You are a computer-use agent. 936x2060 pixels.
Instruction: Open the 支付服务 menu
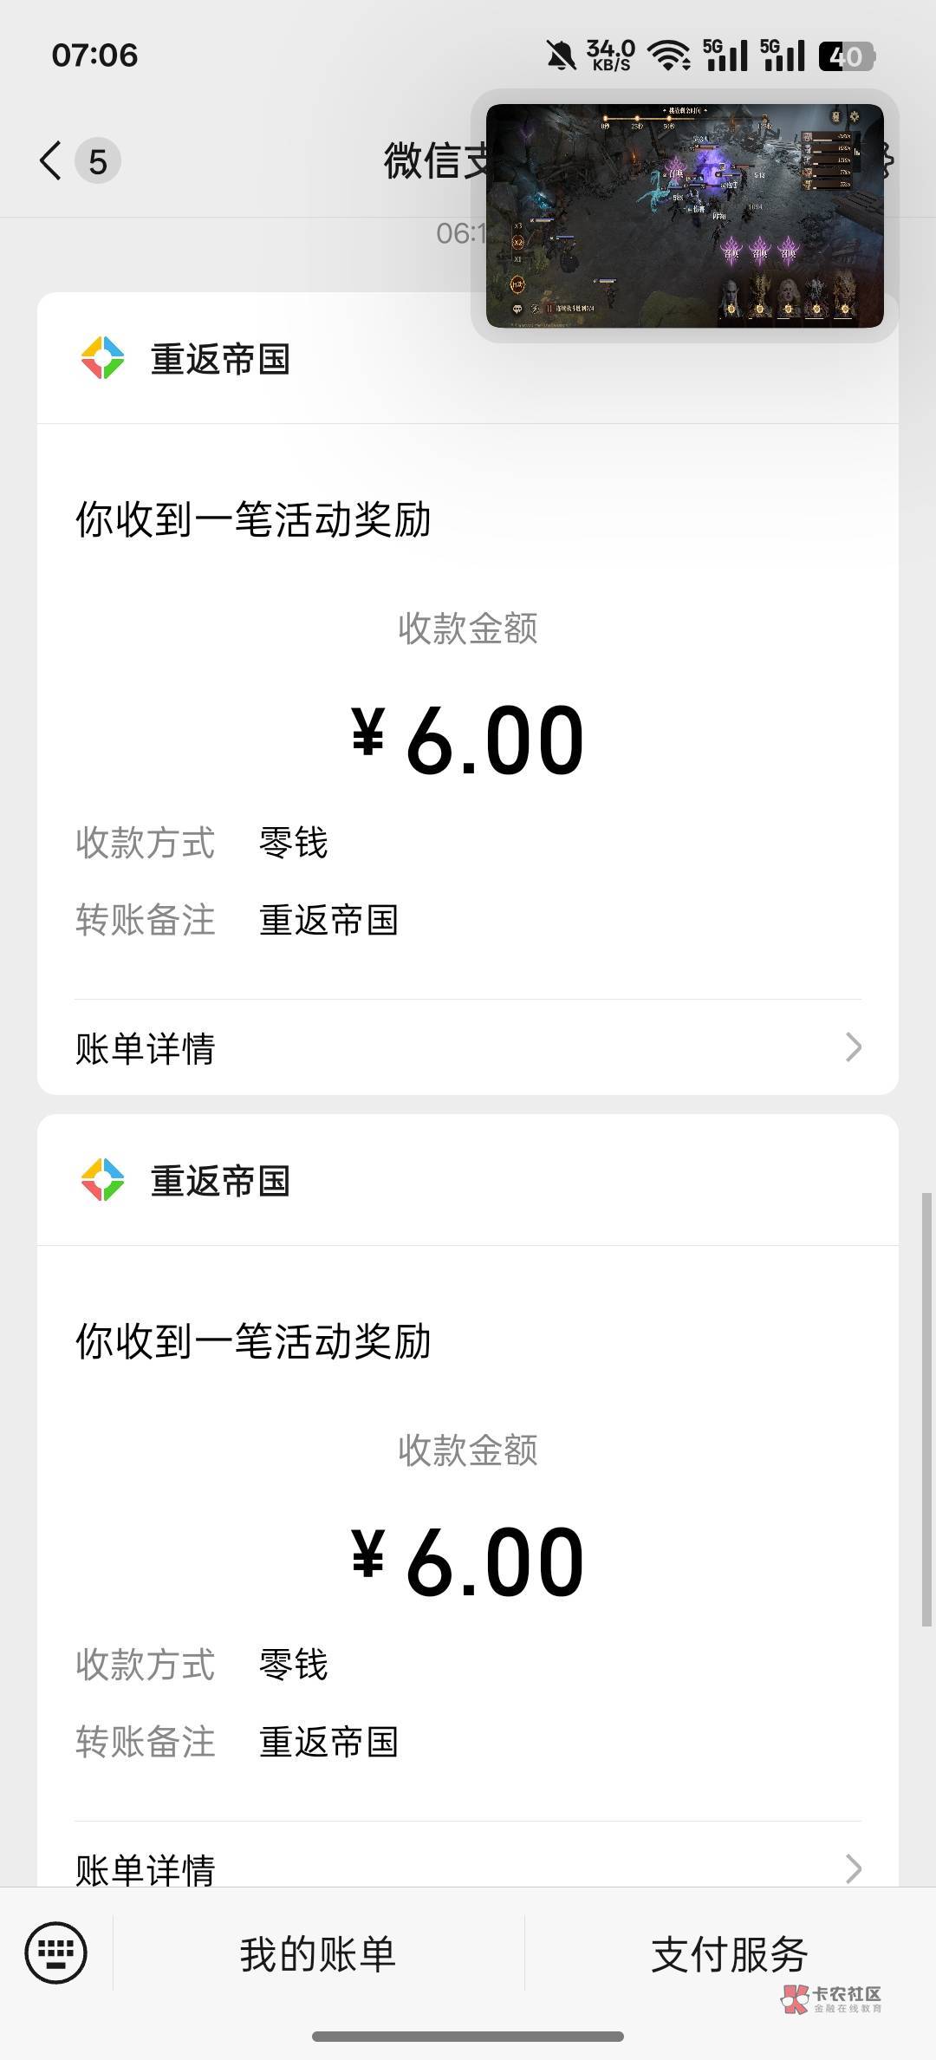coord(729,1954)
